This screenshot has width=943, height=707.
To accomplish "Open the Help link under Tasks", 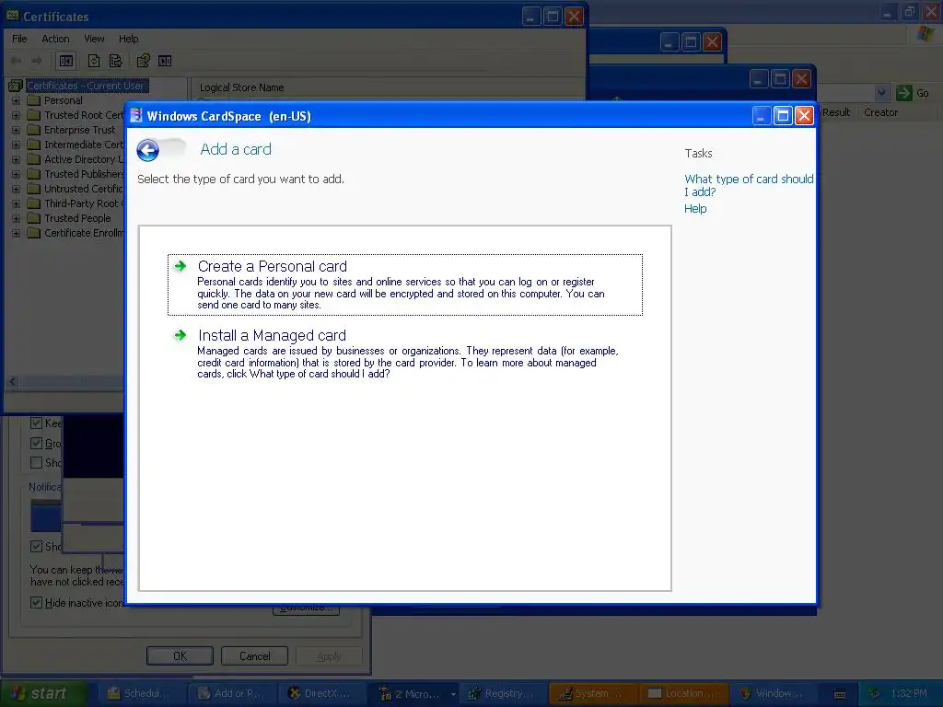I will pos(695,209).
